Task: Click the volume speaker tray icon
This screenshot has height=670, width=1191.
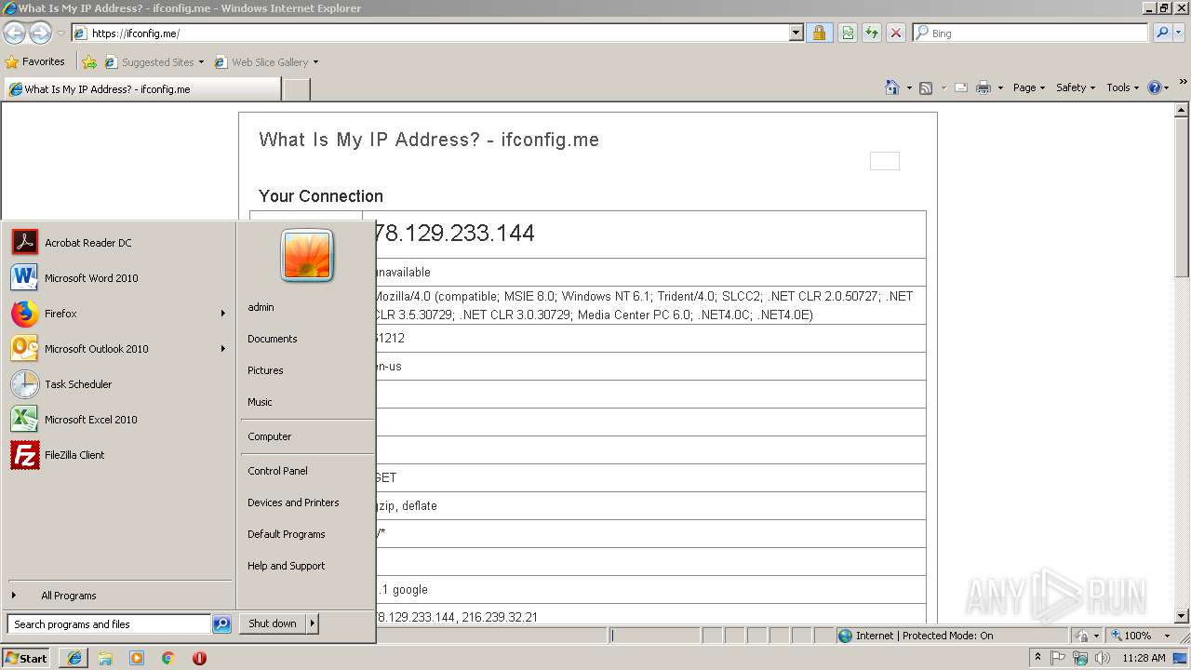Action: pyautogui.click(x=1103, y=658)
